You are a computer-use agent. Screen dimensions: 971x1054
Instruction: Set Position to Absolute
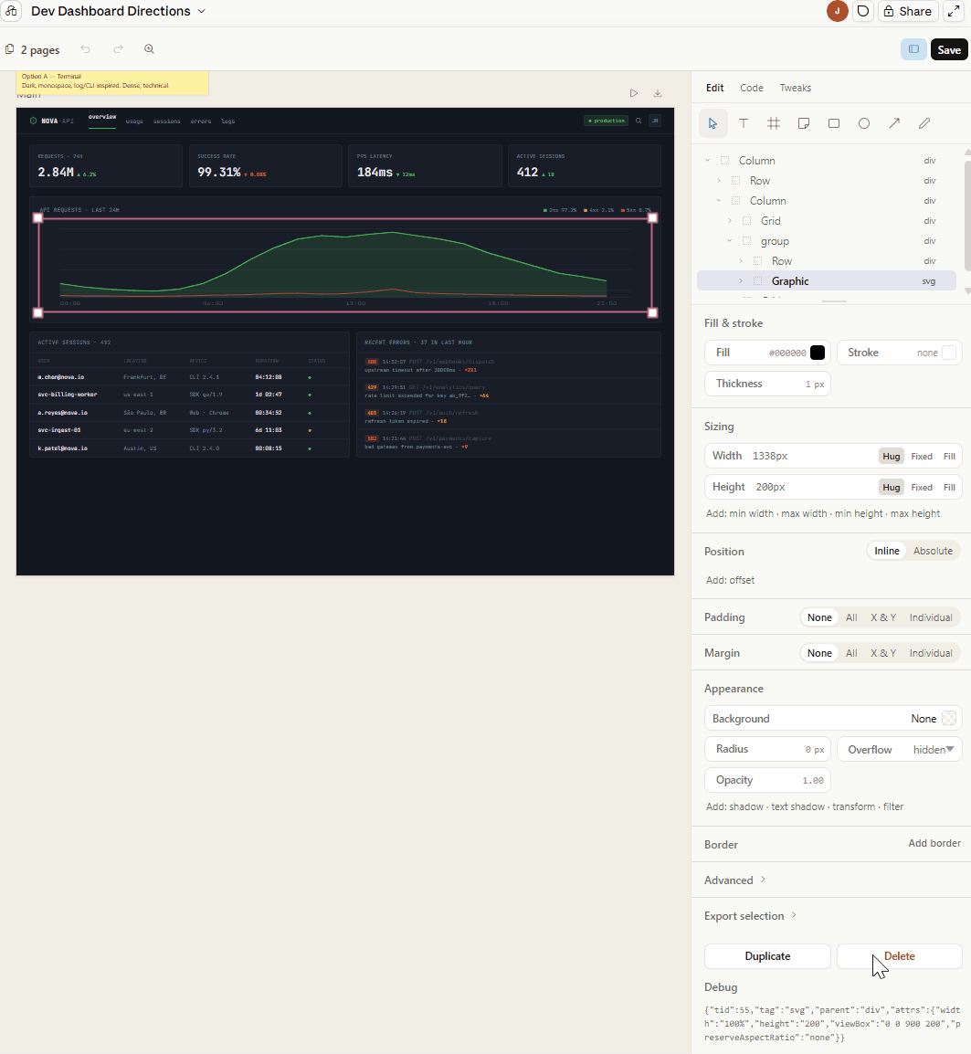point(933,551)
